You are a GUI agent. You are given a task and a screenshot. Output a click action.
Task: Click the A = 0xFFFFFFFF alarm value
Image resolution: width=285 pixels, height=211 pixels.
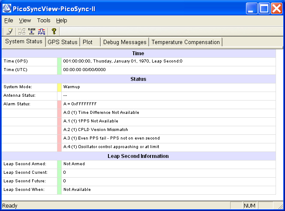[x=80, y=104]
